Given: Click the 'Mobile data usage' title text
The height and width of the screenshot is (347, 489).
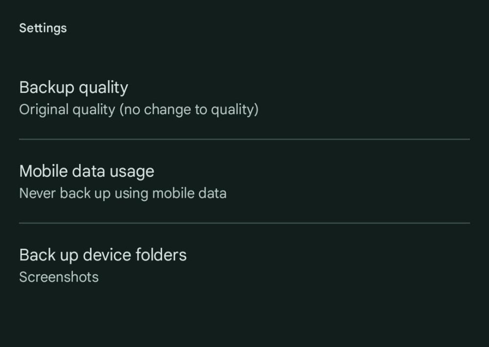Looking at the screenshot, I should (87, 171).
